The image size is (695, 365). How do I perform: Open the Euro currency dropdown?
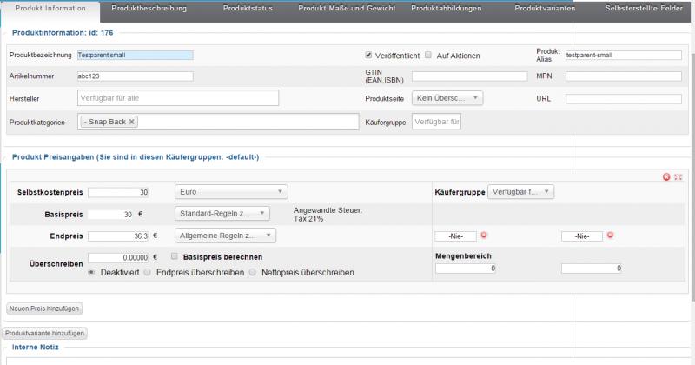point(231,192)
